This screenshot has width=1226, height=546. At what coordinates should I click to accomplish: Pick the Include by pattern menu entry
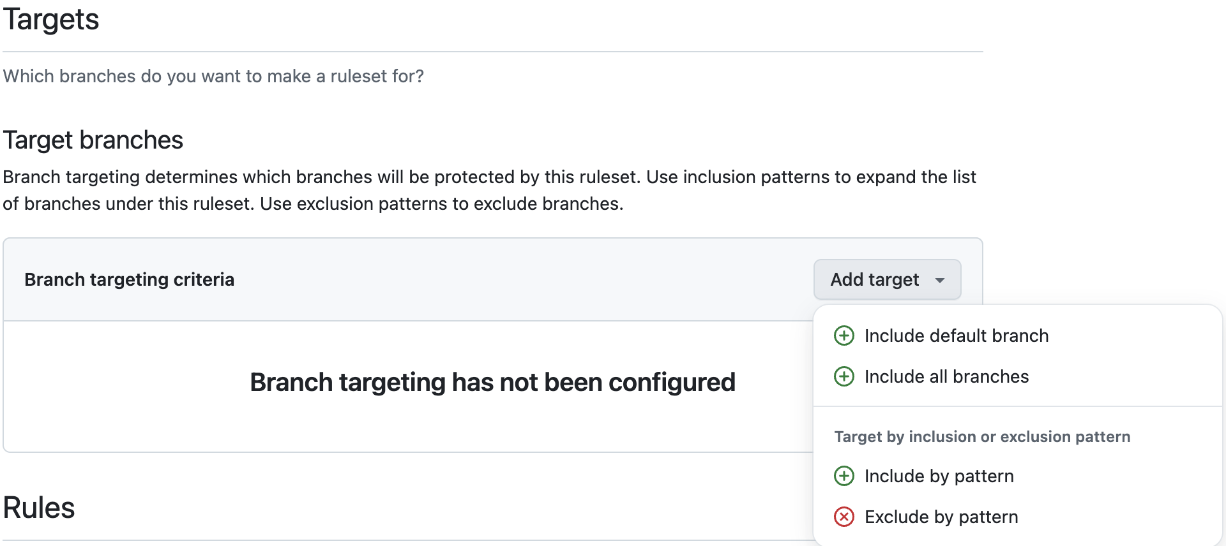(x=939, y=476)
